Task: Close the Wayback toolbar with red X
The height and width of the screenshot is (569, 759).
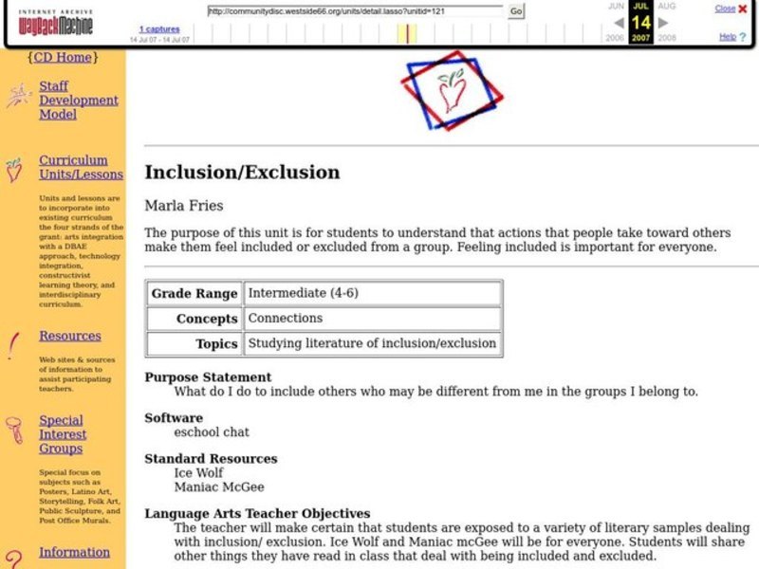Action: coord(743,9)
